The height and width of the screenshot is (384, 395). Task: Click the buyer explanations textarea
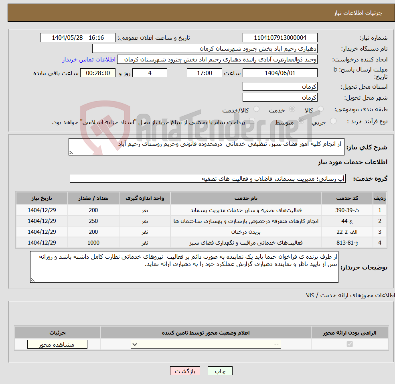pos(184,267)
